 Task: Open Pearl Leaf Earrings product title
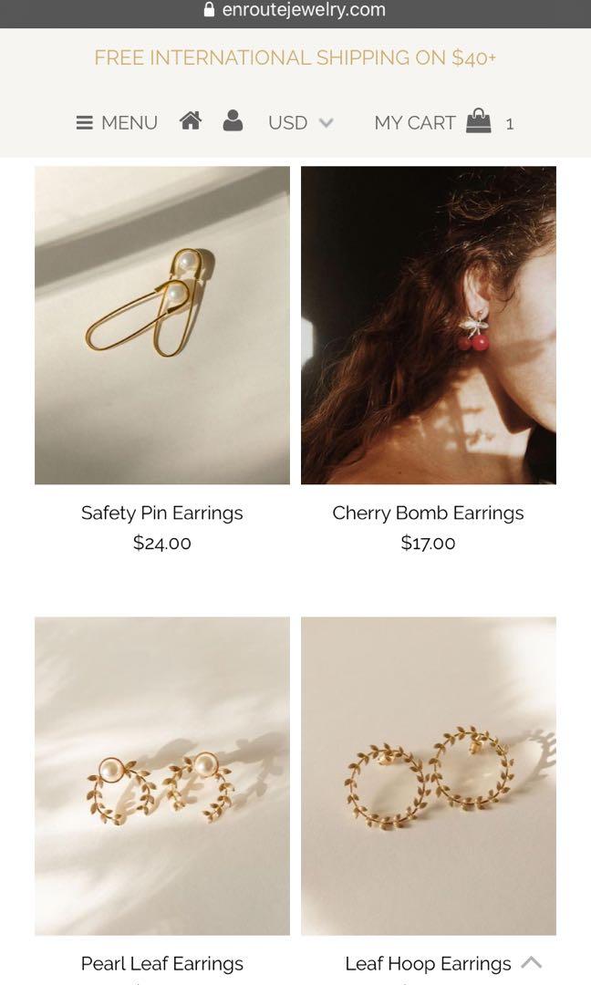pos(162,964)
